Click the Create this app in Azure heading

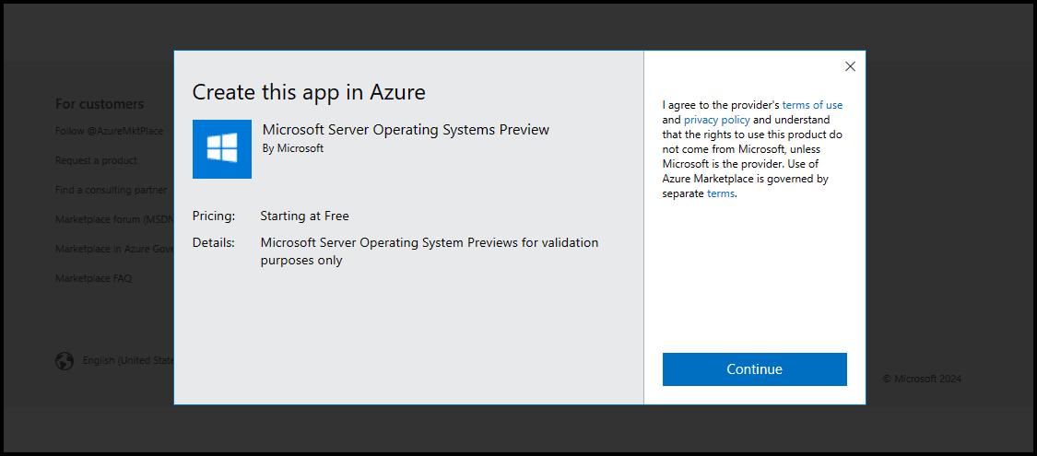(308, 92)
